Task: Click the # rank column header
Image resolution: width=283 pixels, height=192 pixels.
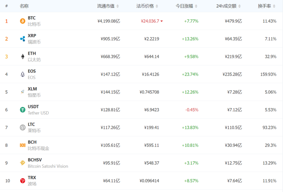Action: coord(6,6)
